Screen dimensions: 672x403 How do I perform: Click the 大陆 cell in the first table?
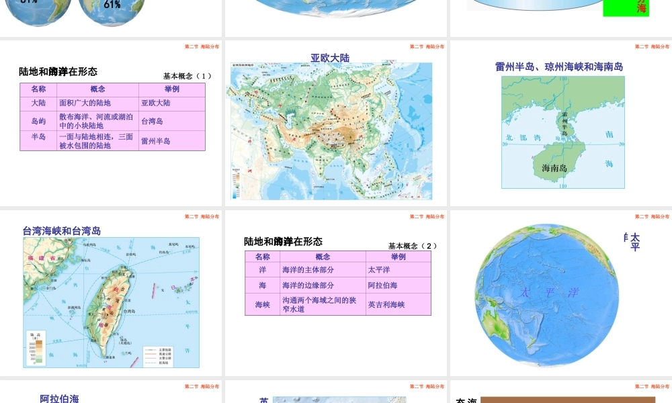(x=38, y=103)
